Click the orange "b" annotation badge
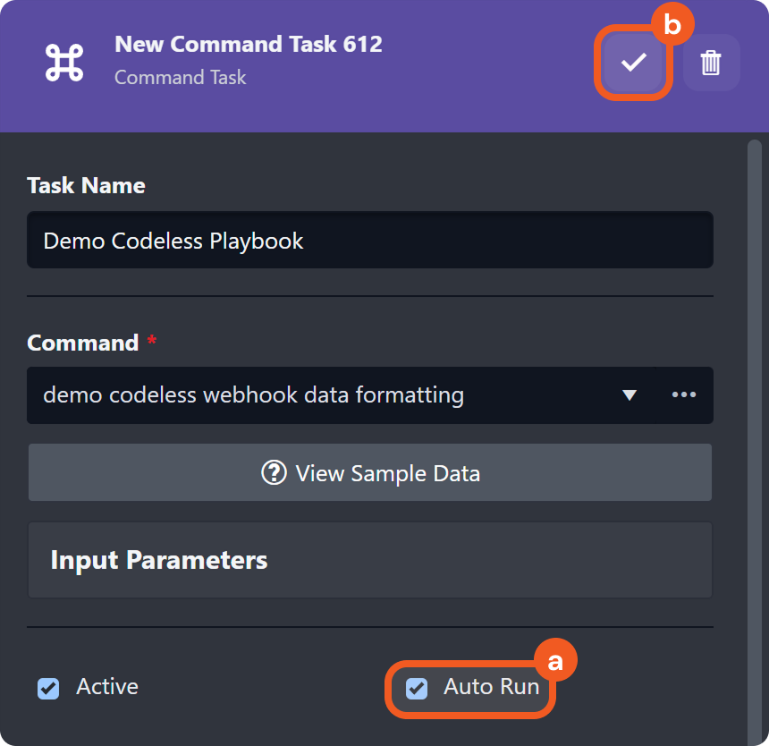769x746 pixels. pyautogui.click(x=672, y=26)
